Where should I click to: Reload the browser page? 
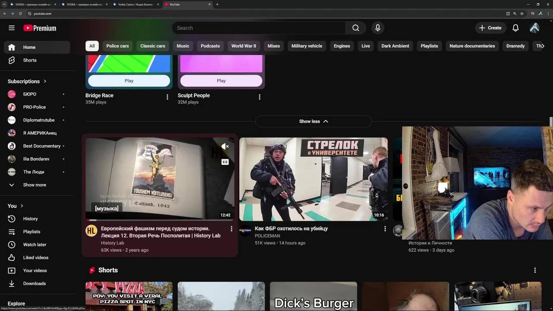[x=20, y=13]
